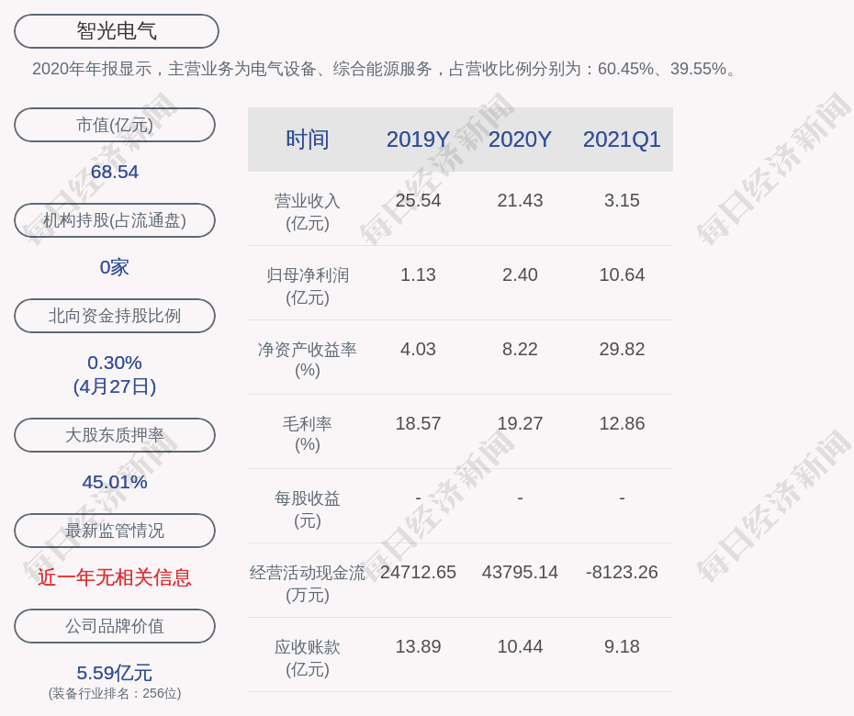Viewport: 854px width, 716px height.
Task: Click net profit value 10.64
Action: (622, 274)
